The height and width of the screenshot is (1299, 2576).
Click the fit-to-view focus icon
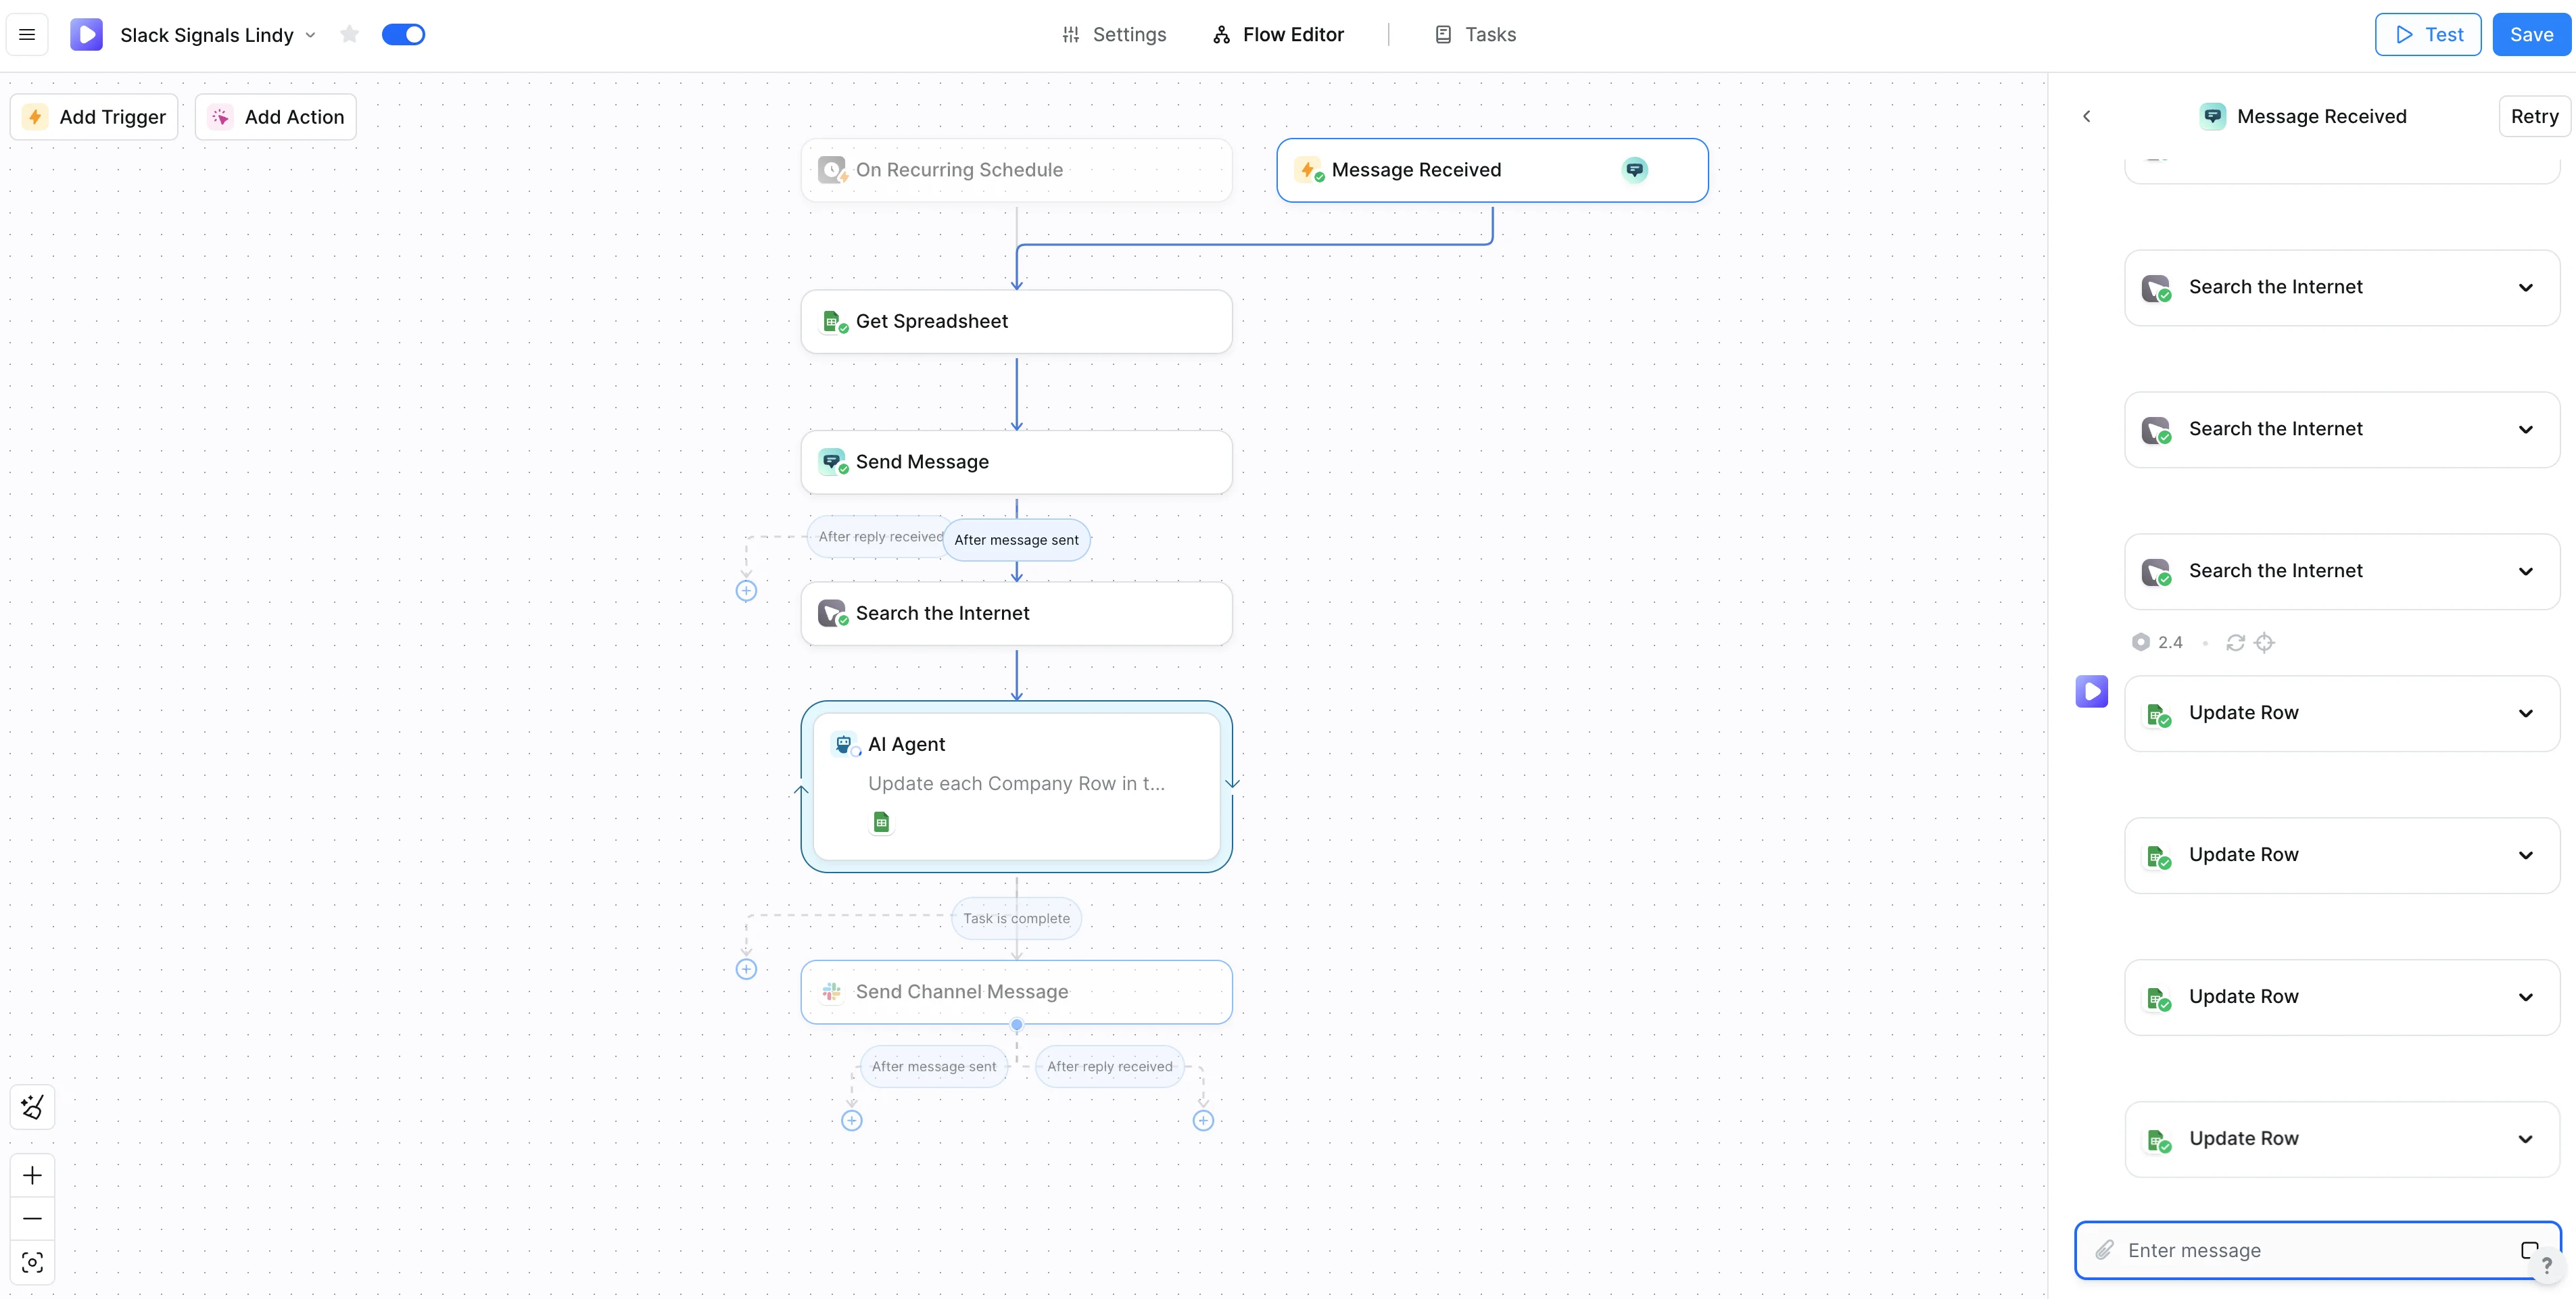pyautogui.click(x=32, y=1262)
